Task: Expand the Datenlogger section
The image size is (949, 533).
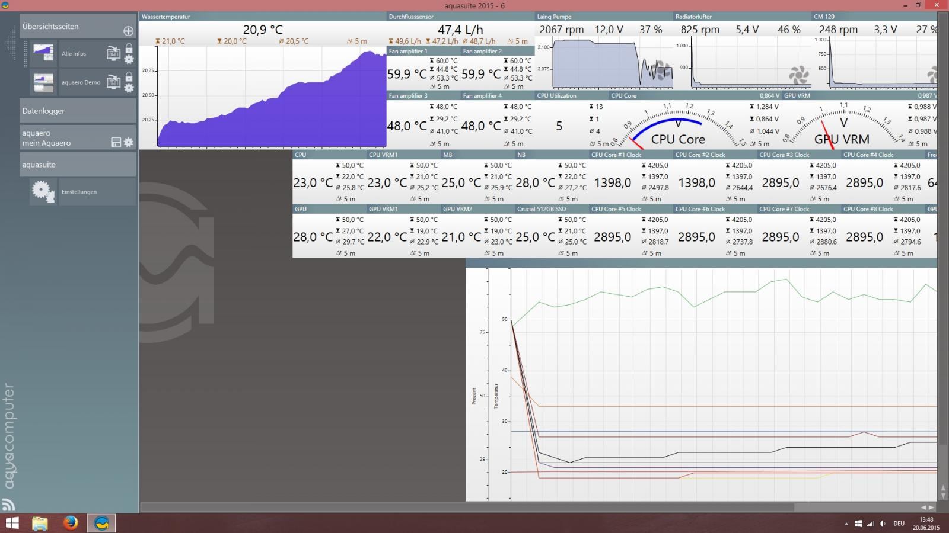Action: tap(78, 111)
